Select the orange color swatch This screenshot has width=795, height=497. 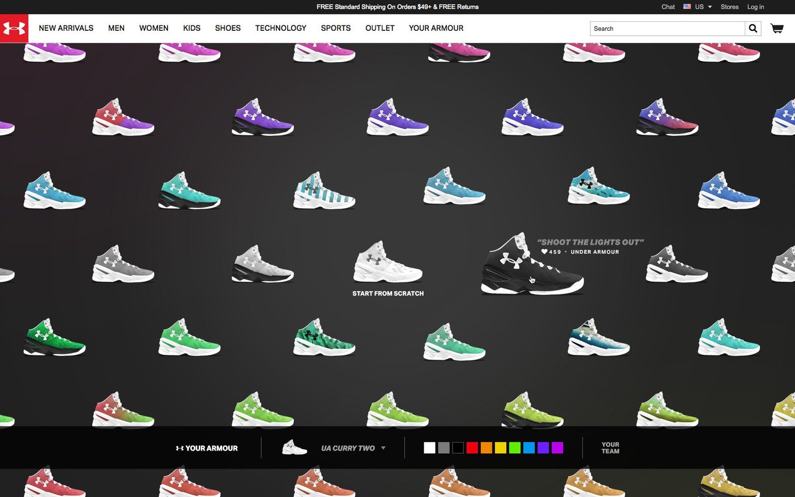click(486, 448)
